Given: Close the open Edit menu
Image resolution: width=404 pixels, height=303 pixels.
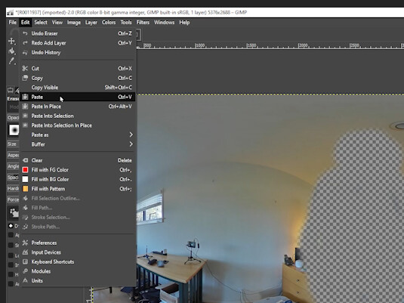Looking at the screenshot, I should (25, 23).
